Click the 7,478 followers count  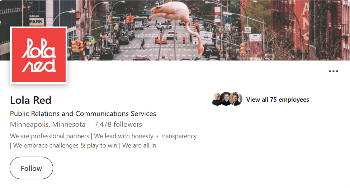coord(118,124)
